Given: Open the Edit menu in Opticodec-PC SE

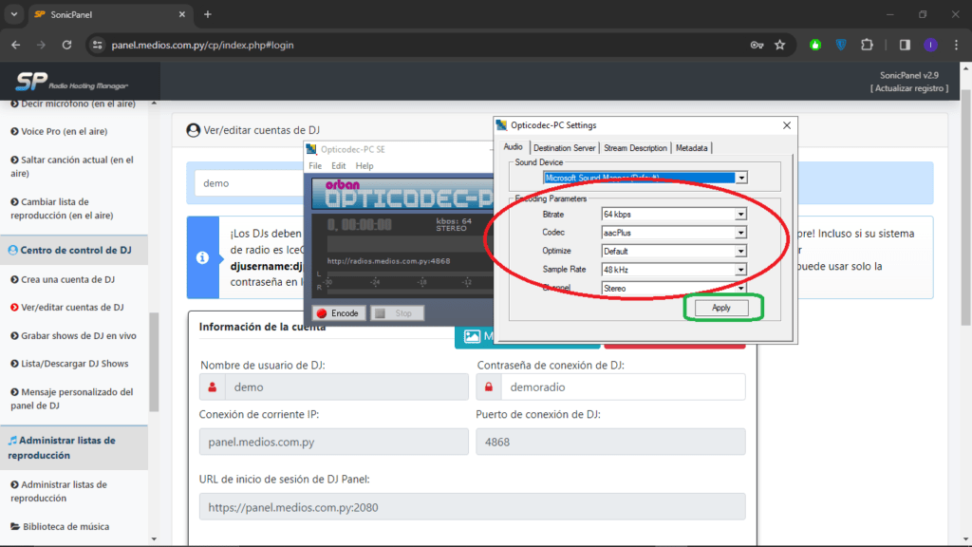Looking at the screenshot, I should pos(338,165).
